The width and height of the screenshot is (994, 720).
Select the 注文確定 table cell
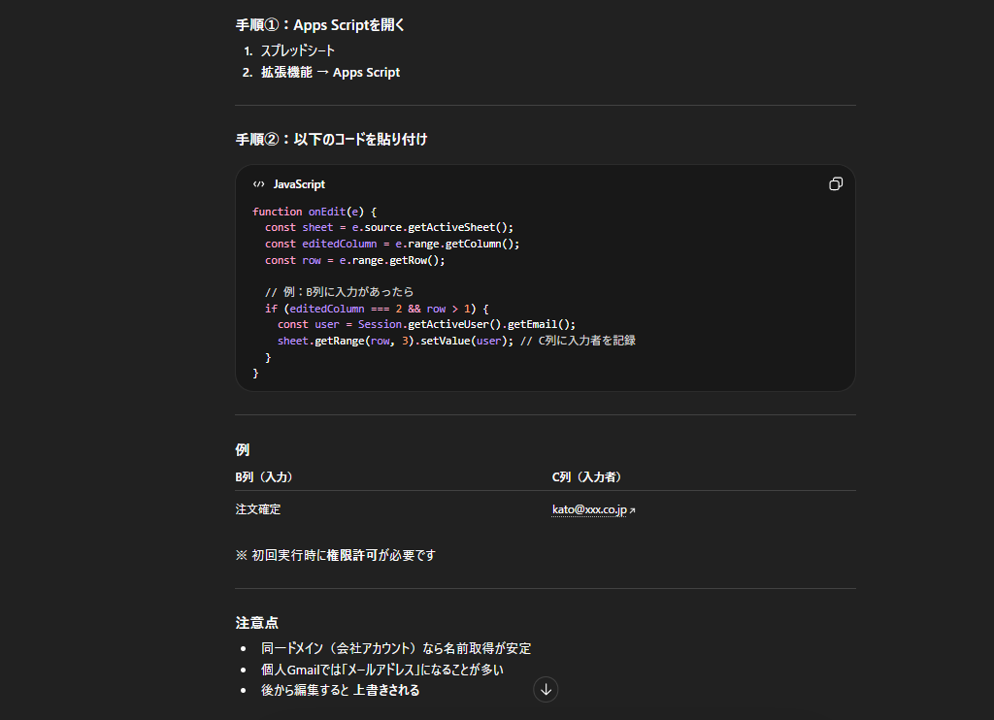(258, 509)
